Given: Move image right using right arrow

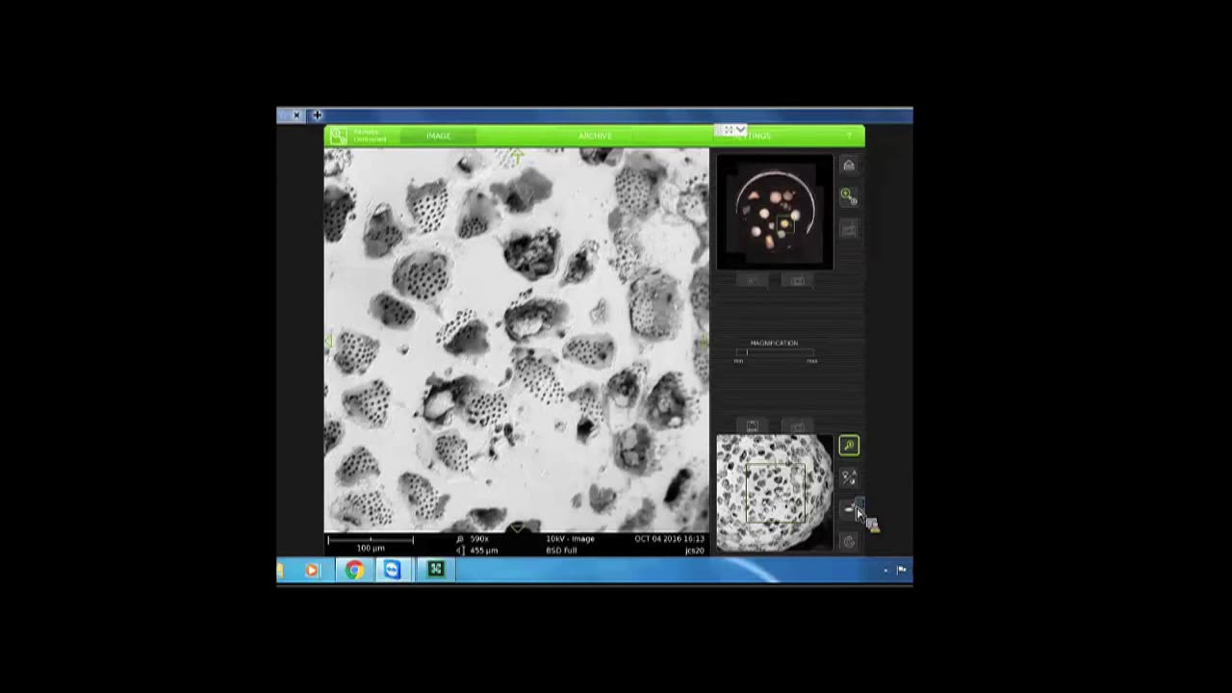Looking at the screenshot, I should pos(705,341).
